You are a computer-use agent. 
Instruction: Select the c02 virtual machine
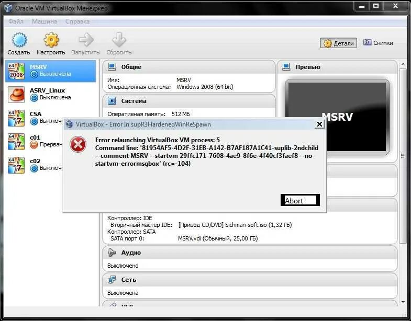tap(34, 165)
